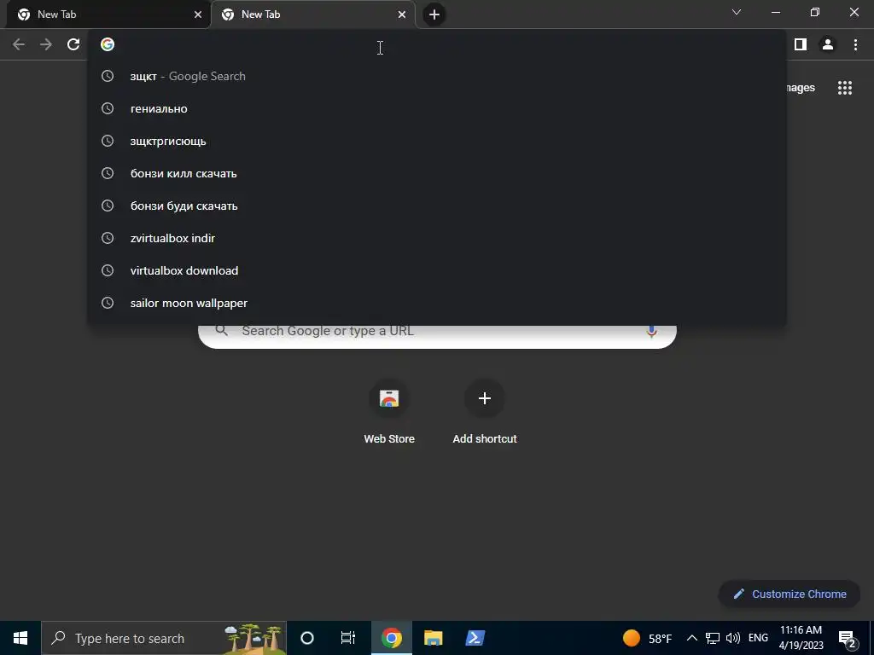
Task: Click the forward navigation arrow
Action: click(x=46, y=44)
